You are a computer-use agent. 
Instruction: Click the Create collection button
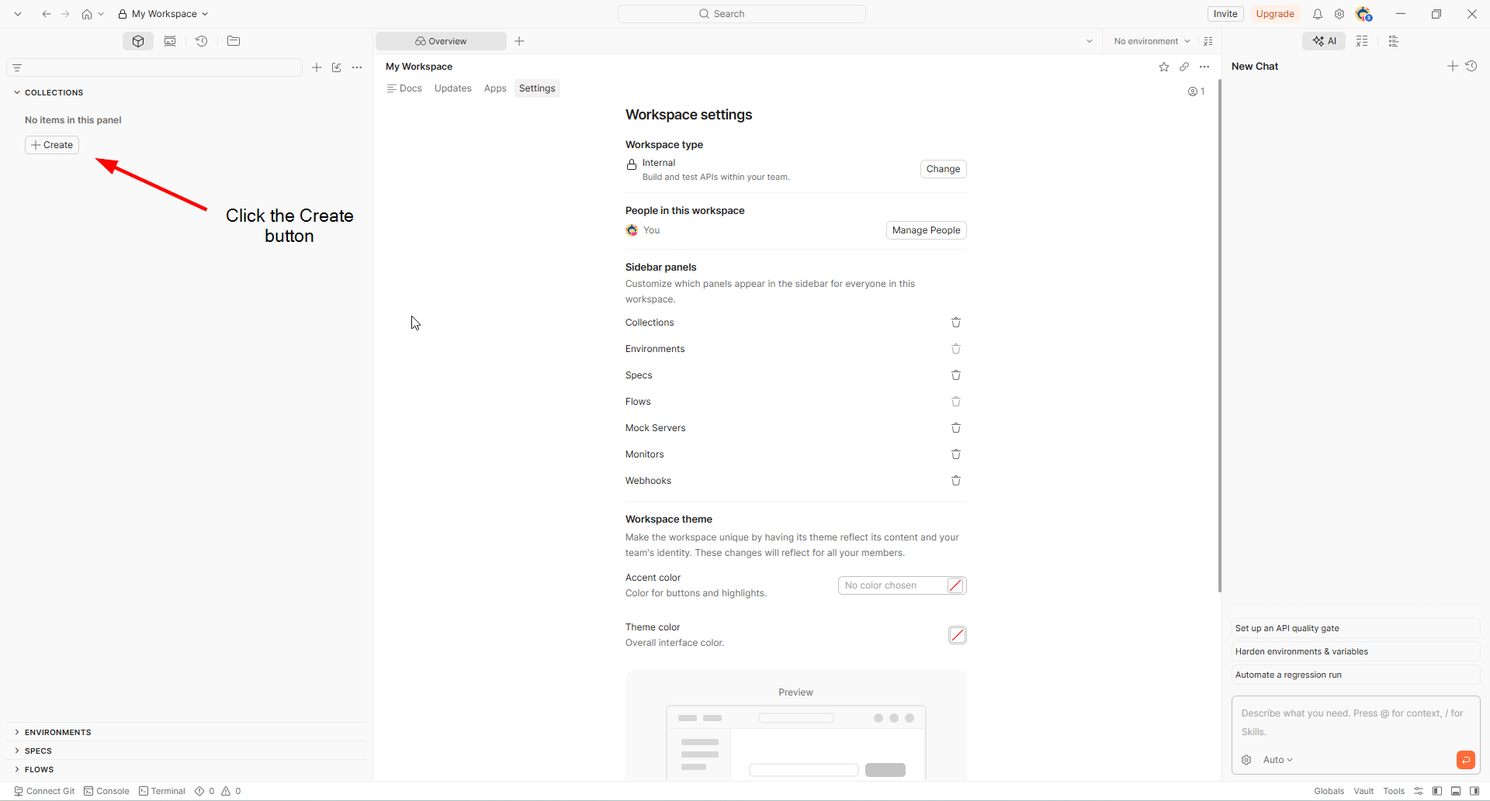[52, 145]
